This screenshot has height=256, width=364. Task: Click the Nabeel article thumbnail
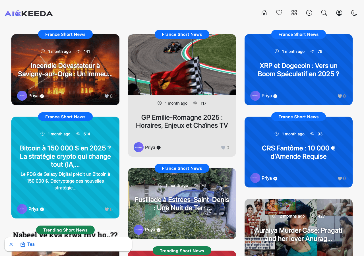tap(65, 243)
